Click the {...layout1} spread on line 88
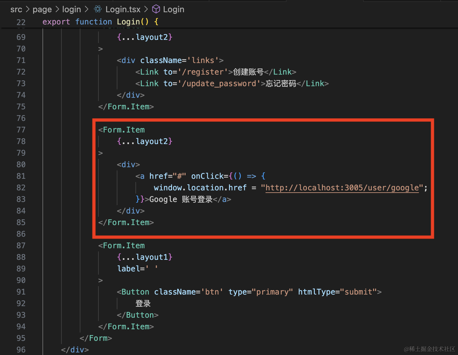Viewport: 458px width, 355px height. coord(145,257)
